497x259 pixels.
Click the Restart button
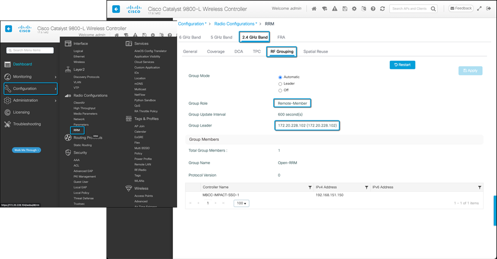pos(402,65)
